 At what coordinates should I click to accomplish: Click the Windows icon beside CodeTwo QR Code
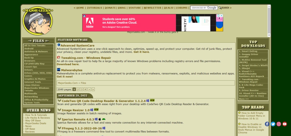click(148, 101)
